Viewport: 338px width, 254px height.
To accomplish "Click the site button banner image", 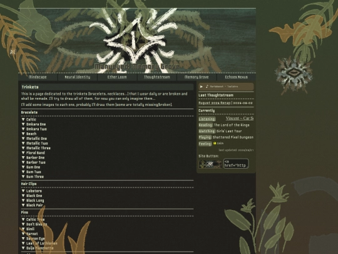I will (x=210, y=164).
